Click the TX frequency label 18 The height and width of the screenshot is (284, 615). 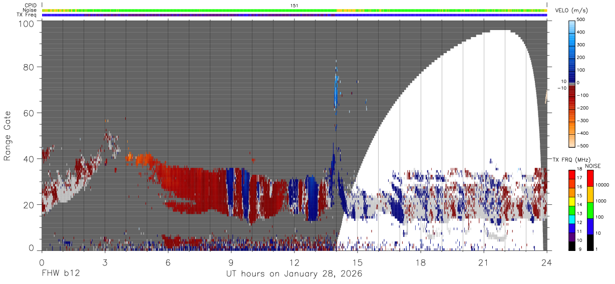coord(580,171)
